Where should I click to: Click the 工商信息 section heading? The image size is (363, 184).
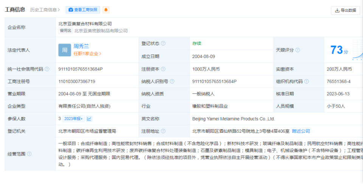(x=15, y=9)
